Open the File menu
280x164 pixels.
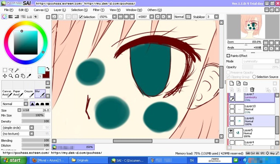point(8,10)
